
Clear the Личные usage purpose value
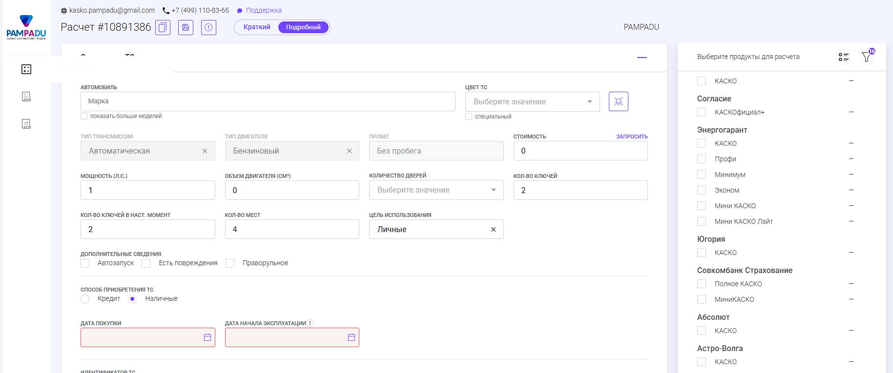(493, 230)
